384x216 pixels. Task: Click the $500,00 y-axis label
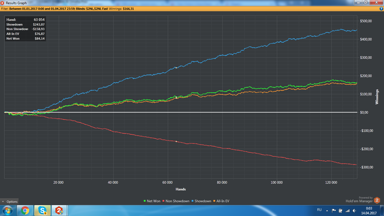click(x=366, y=21)
